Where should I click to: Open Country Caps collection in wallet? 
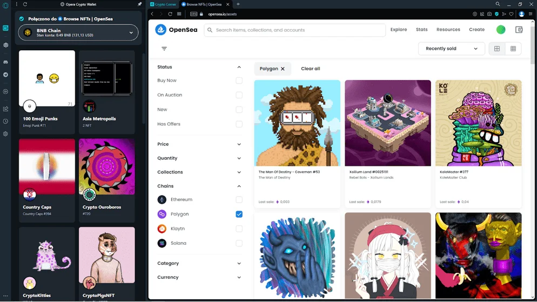click(47, 180)
